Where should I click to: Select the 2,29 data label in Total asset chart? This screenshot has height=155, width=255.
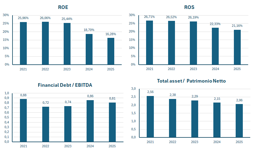point(194,97)
